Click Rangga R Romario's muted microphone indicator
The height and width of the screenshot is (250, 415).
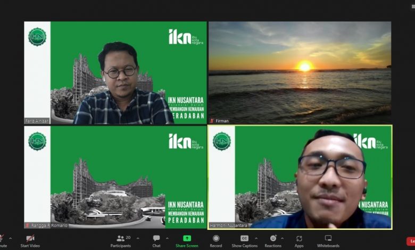coord(27,226)
